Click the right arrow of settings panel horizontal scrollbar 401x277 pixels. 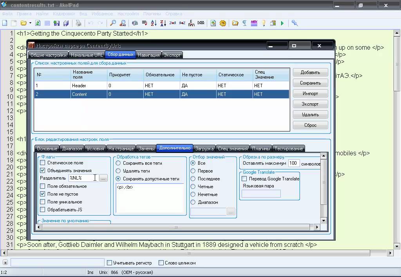[317, 227]
